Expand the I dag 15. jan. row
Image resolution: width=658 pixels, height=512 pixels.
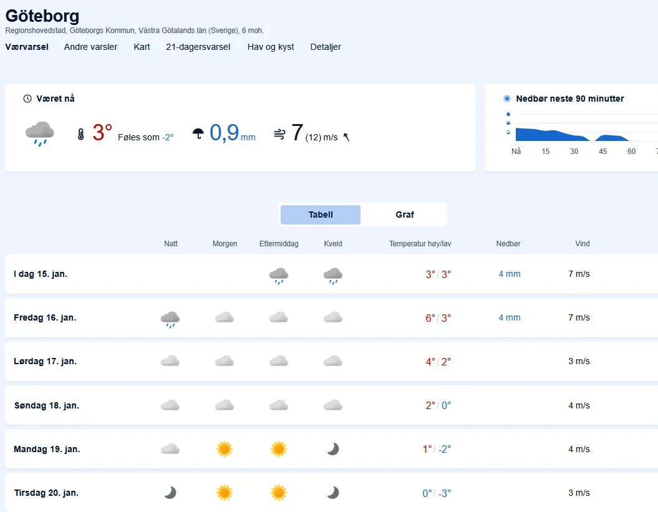coord(41,274)
